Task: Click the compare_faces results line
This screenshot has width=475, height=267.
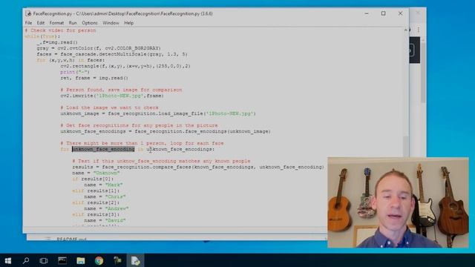Action: [x=198, y=167]
